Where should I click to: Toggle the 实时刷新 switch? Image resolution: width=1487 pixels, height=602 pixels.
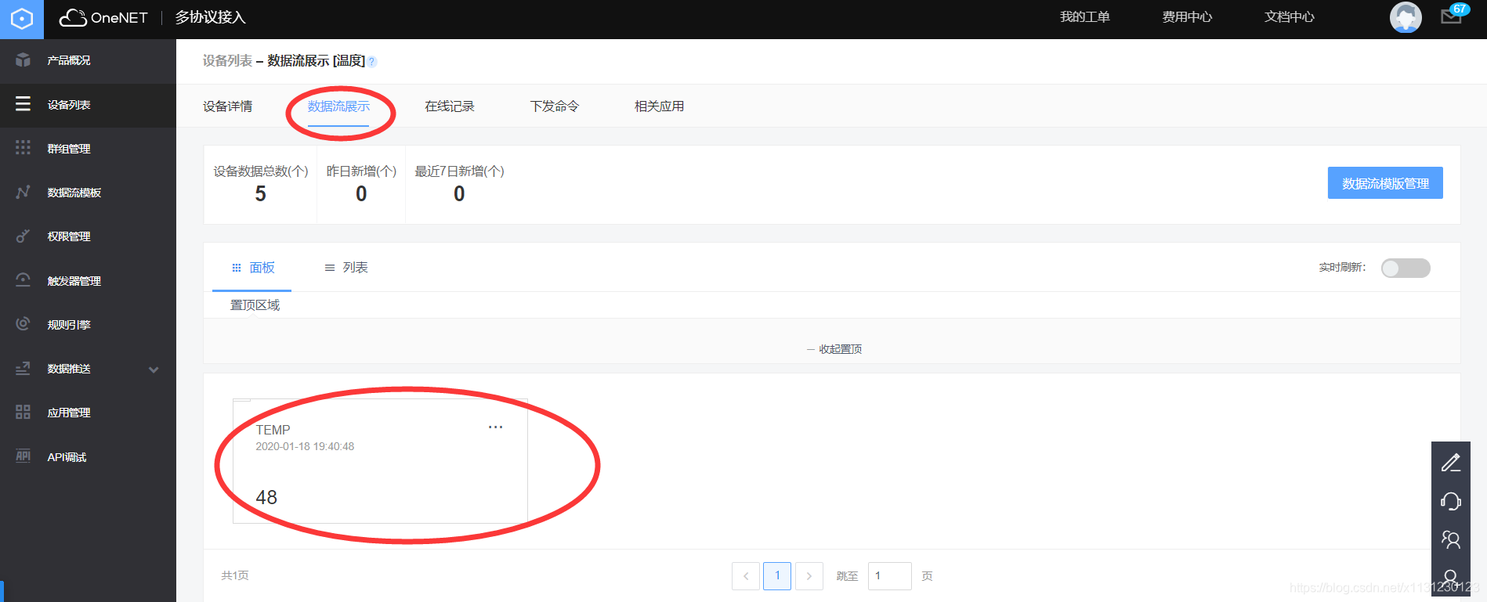coord(1406,269)
